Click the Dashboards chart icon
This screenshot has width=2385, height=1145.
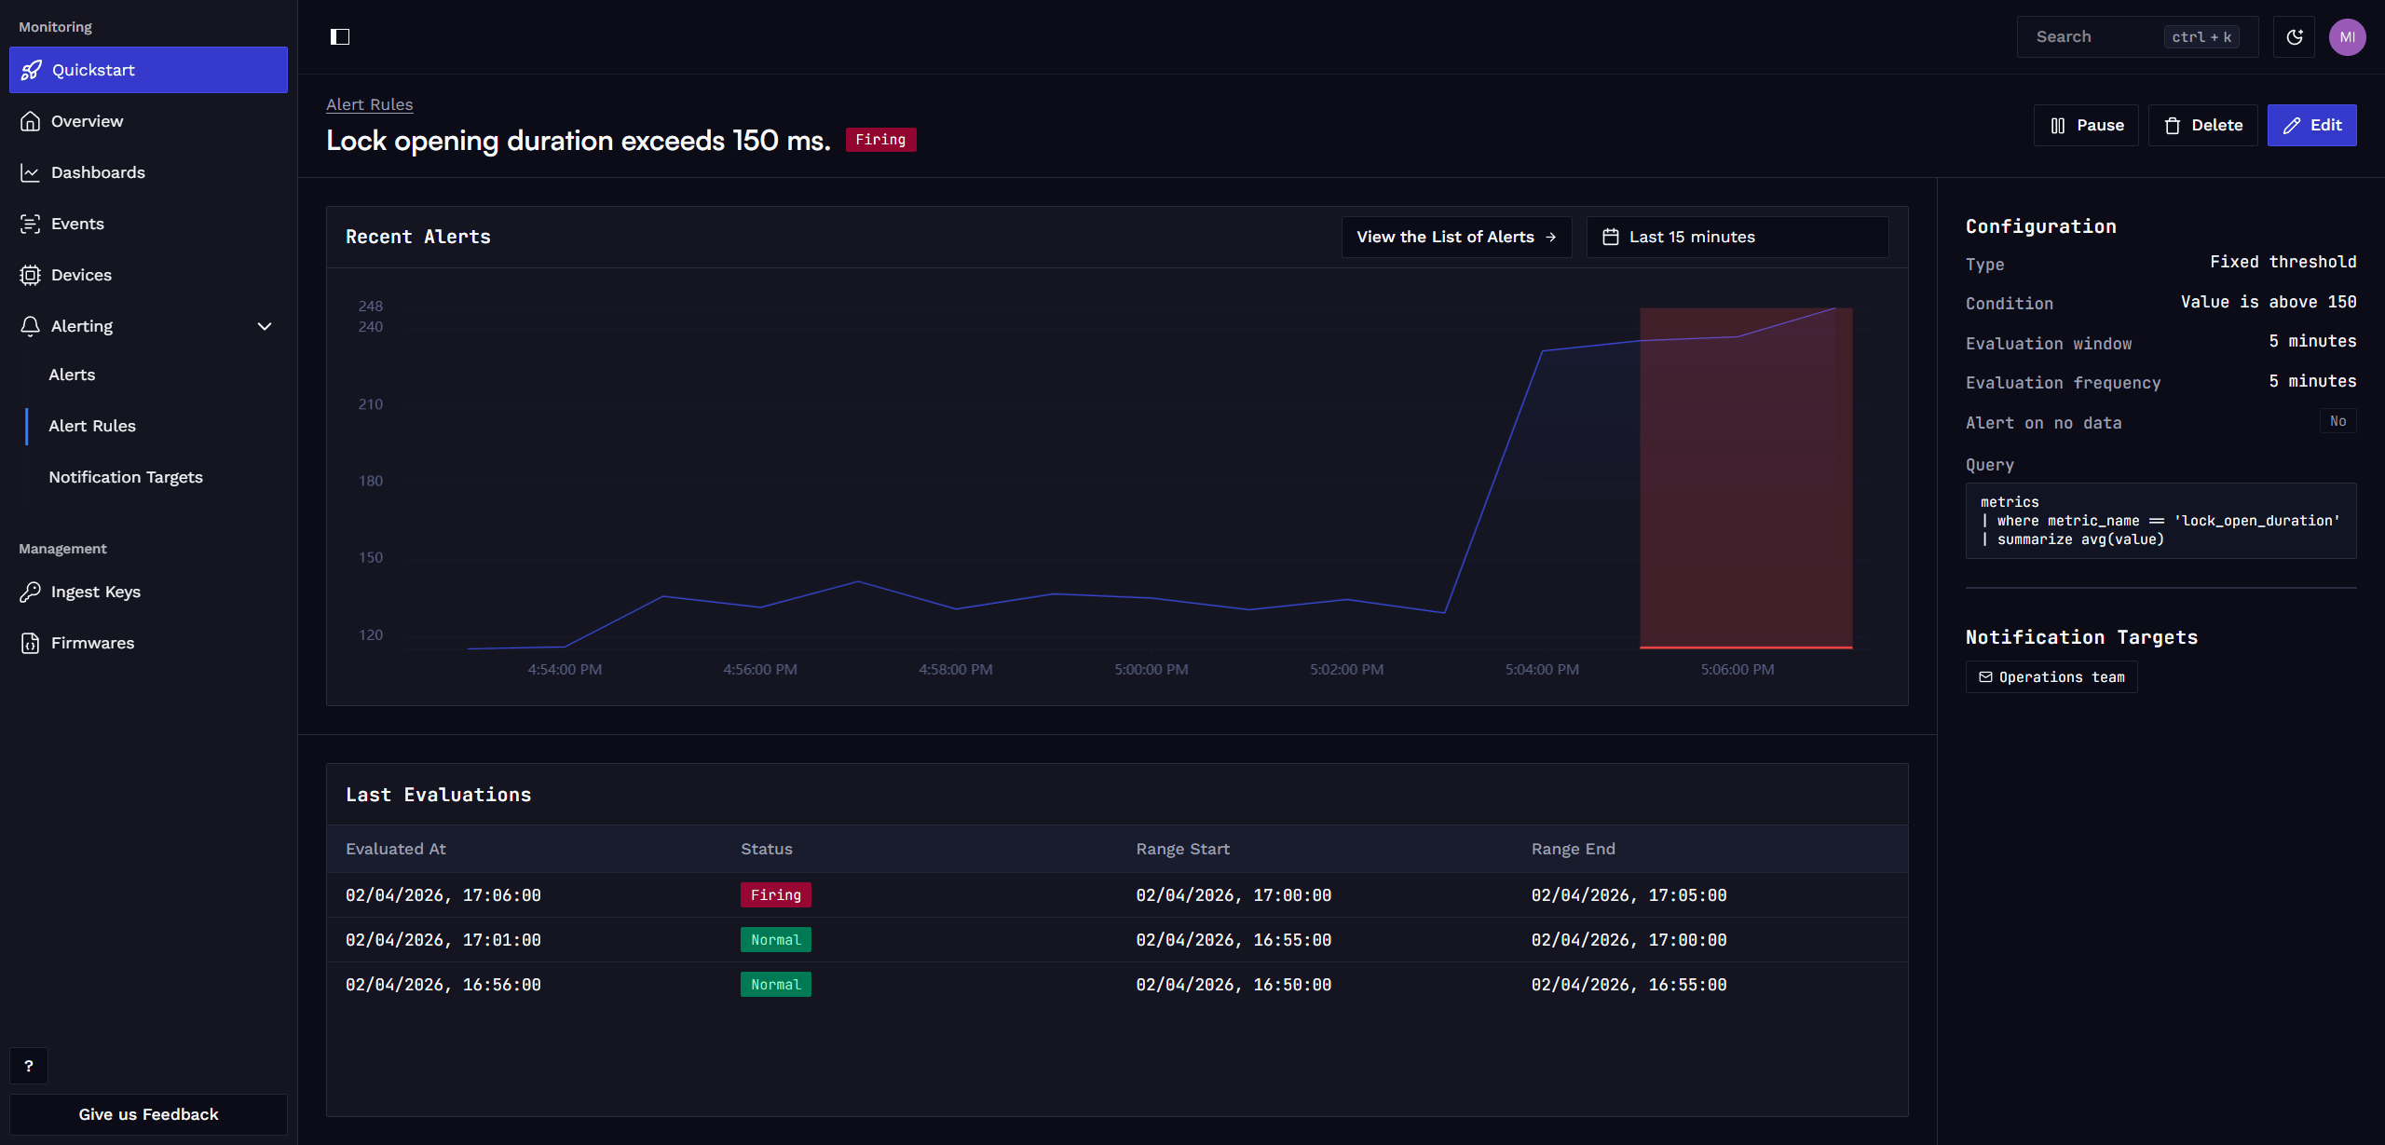point(31,172)
